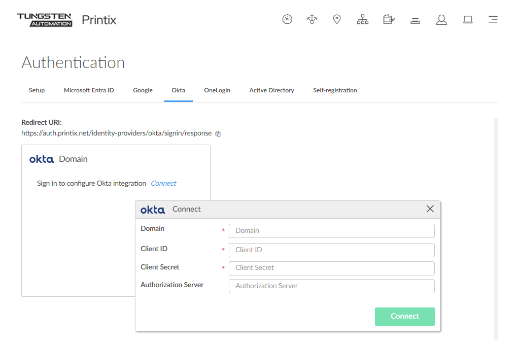Open the computers laptop icon
Screen dimensions: 519x343
468,20
